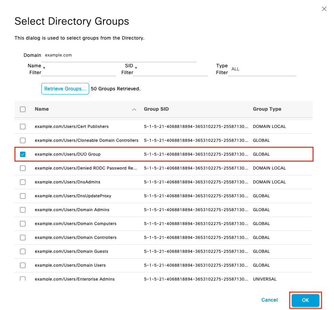
Task: Click the Name column sort arrow
Action: click(x=134, y=109)
